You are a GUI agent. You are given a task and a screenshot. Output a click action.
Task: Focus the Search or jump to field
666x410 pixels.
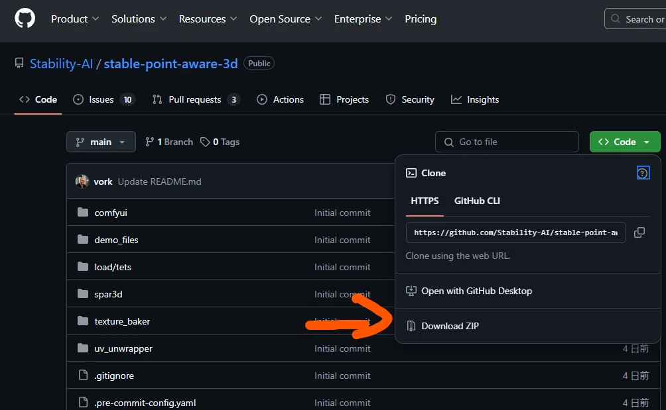635,19
